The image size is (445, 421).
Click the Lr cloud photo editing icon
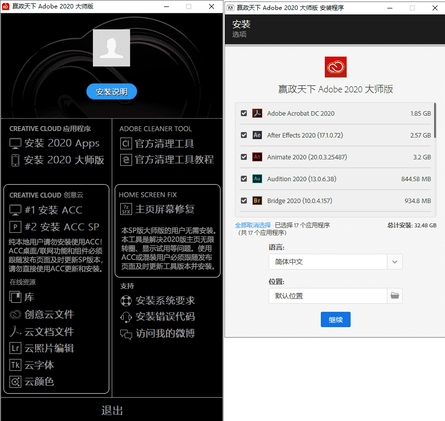coord(15,349)
